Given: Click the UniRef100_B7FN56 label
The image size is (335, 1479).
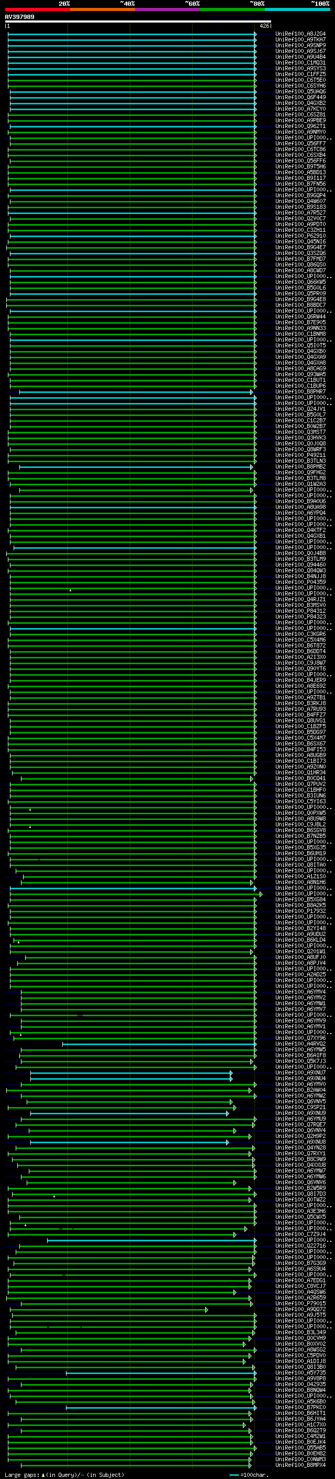Looking at the screenshot, I should (300, 184).
